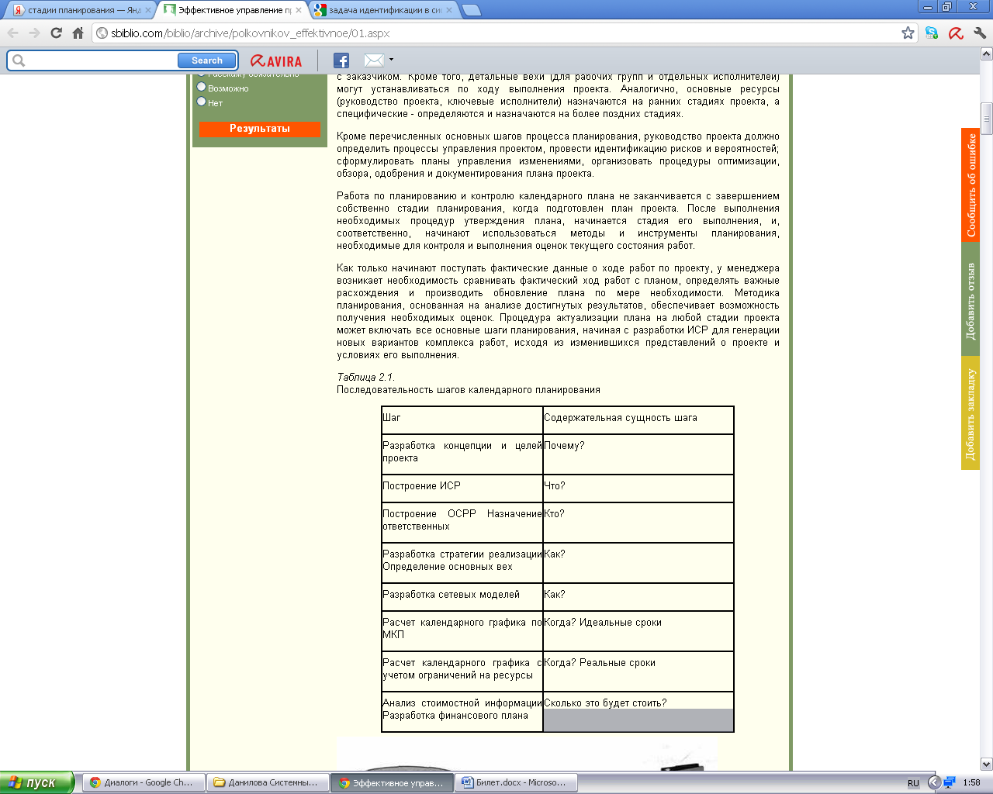
Task: Click table cell 'Когда? Реальные сроки'
Action: click(638, 671)
